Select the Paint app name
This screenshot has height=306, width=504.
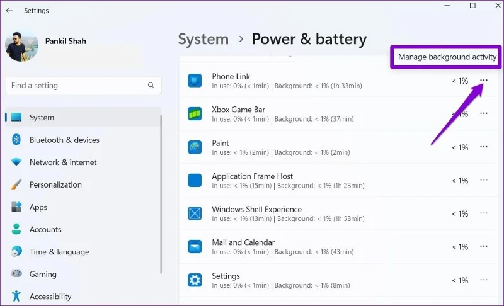(220, 143)
